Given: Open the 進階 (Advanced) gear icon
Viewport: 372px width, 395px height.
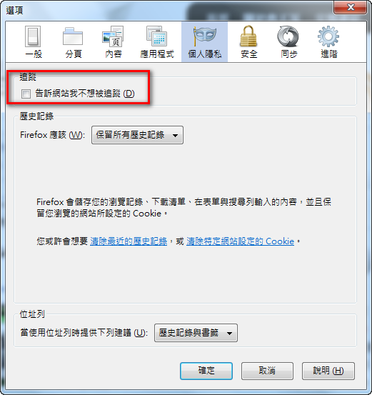Looking at the screenshot, I should [328, 36].
